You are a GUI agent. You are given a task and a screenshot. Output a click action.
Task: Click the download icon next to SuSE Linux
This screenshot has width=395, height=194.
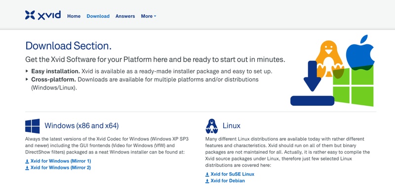(x=207, y=174)
